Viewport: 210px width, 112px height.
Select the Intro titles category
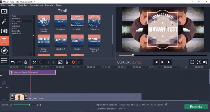click(14, 28)
